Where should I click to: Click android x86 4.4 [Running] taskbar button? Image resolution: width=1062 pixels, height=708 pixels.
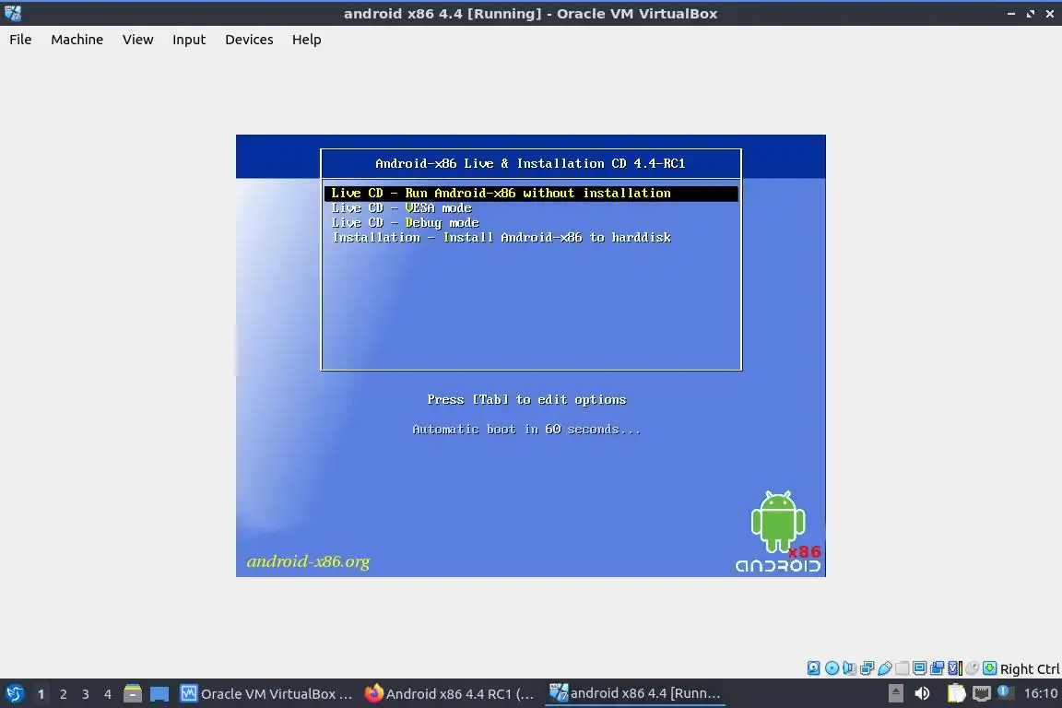(634, 693)
